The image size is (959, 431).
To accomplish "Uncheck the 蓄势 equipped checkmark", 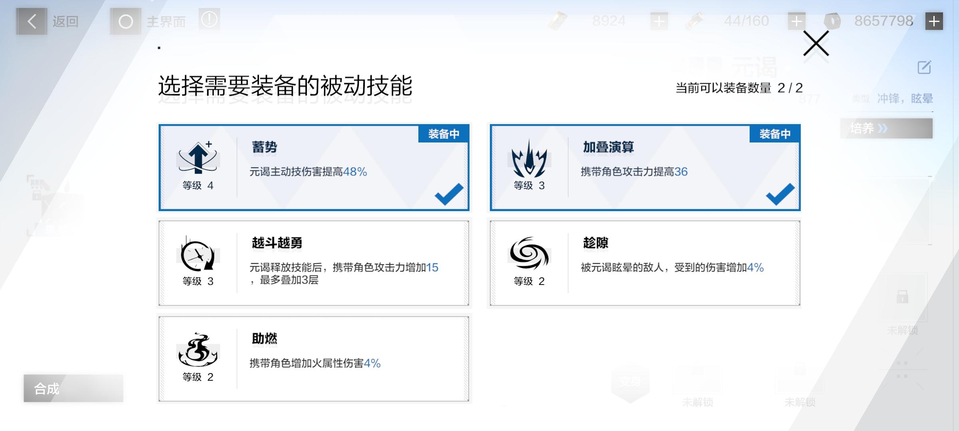I will (449, 194).
